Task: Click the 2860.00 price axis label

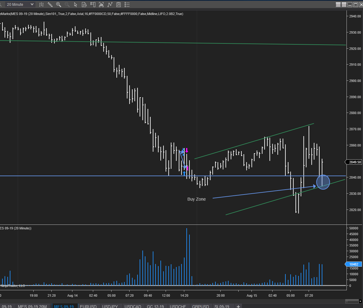Action: [x=355, y=145]
